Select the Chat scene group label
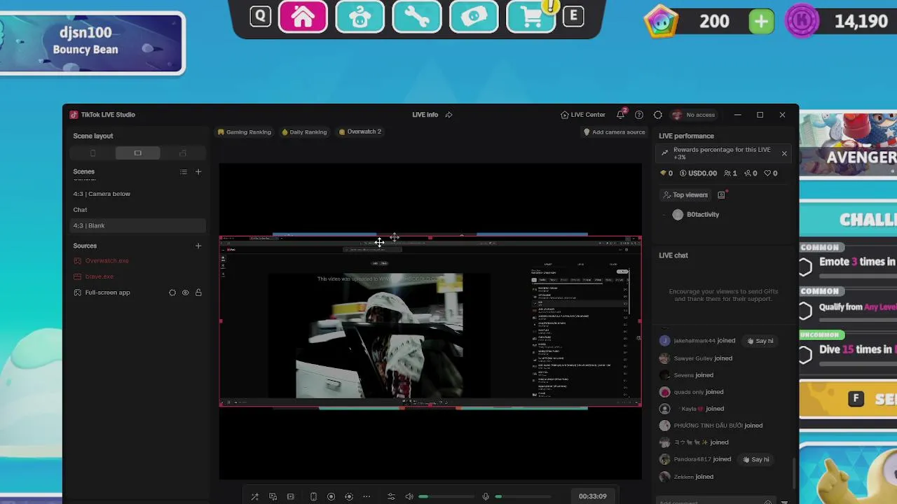 pos(80,210)
